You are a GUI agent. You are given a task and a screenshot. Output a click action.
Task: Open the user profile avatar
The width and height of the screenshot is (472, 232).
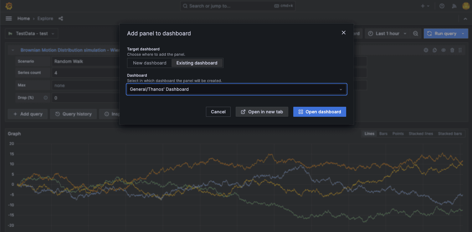(466, 6)
